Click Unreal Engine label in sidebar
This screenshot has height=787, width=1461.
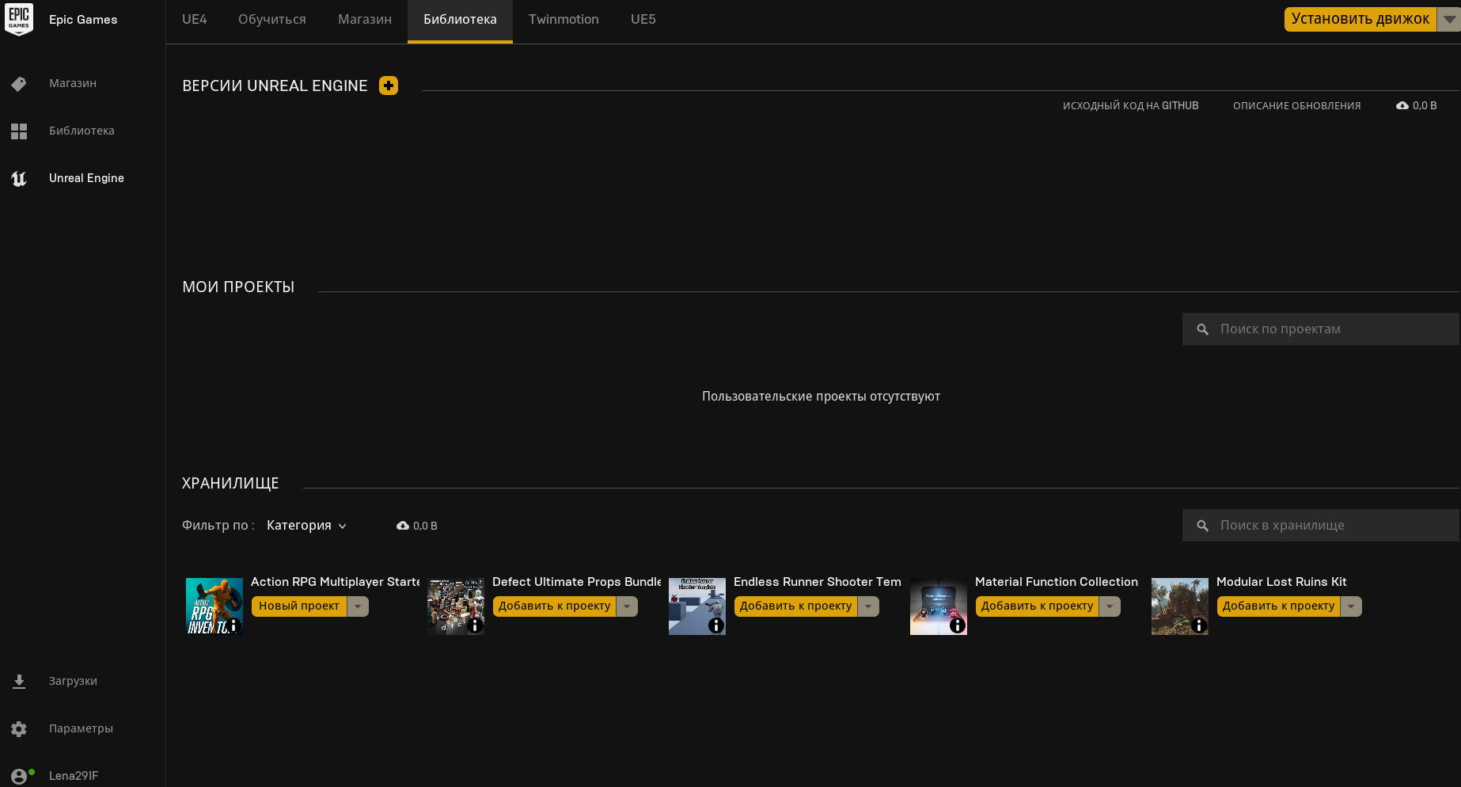click(x=86, y=179)
